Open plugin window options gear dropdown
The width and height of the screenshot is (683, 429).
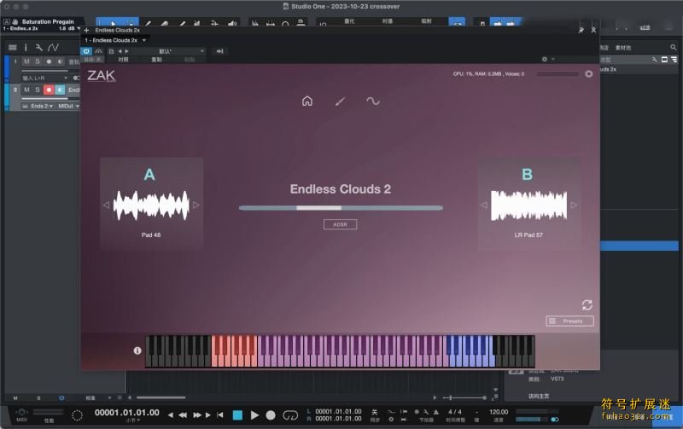tap(547, 59)
